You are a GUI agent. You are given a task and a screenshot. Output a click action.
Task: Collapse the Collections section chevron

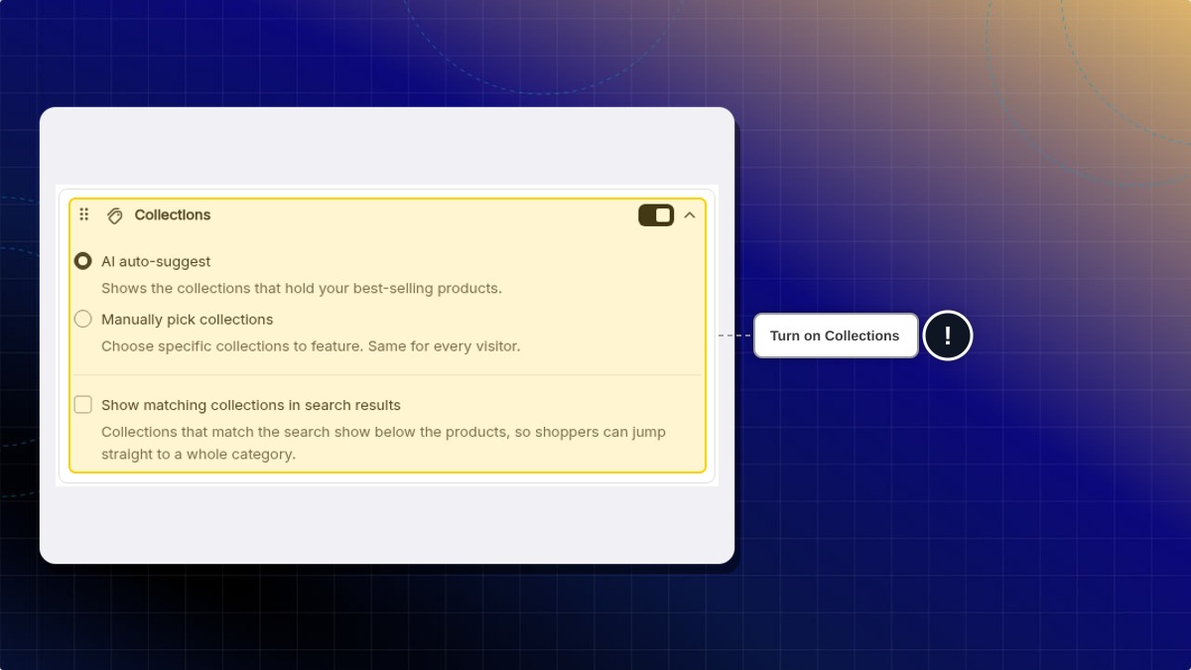[x=690, y=215]
